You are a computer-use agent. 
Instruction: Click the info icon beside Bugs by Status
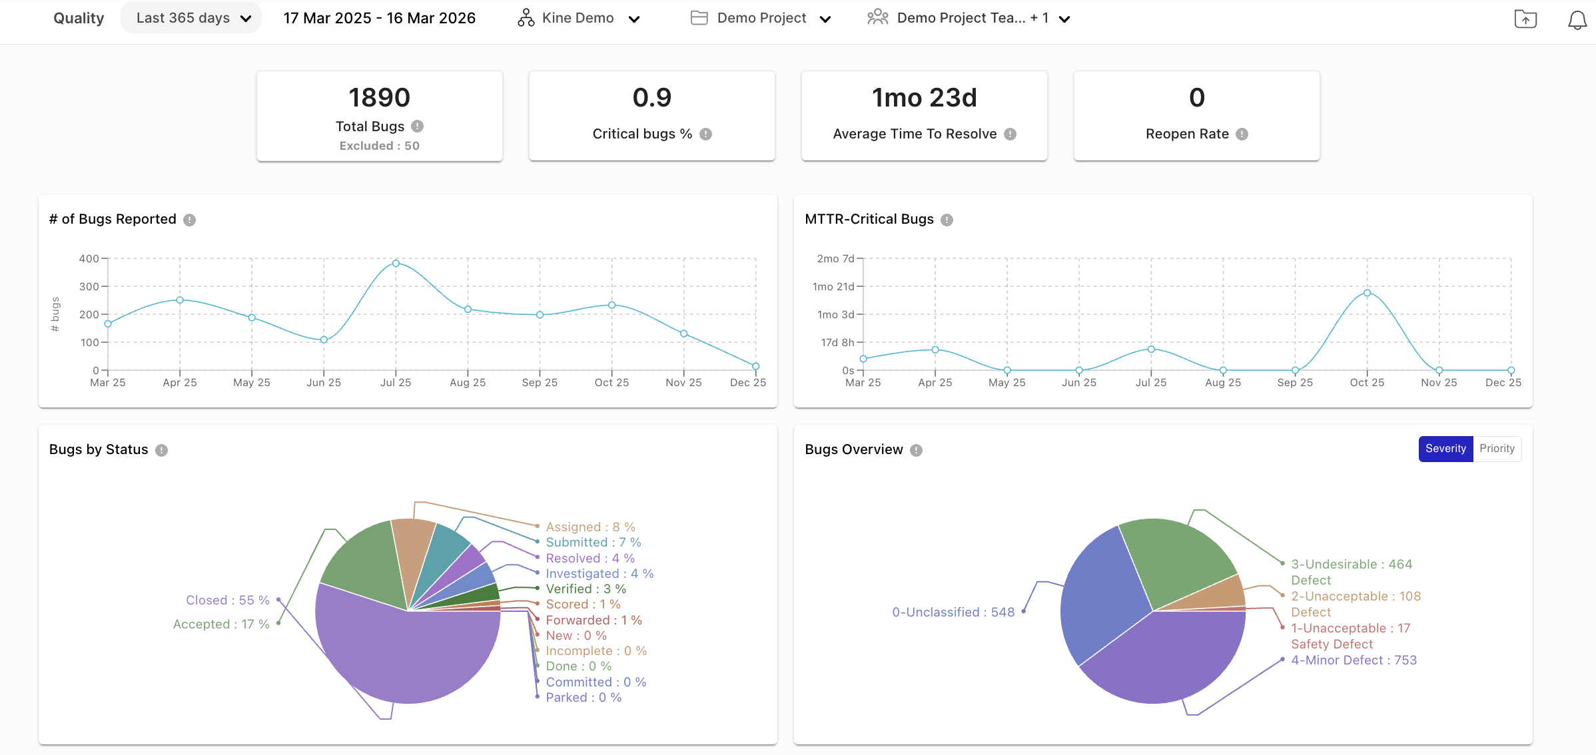click(x=160, y=449)
